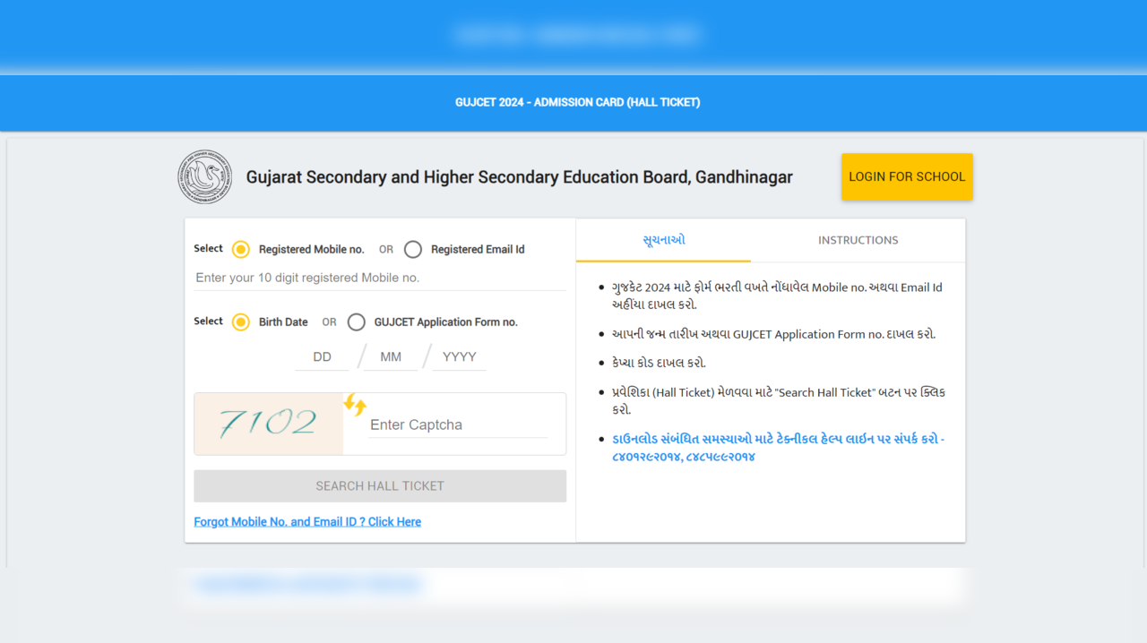
Task: Click the refresh captcha arrows icon
Action: click(355, 406)
